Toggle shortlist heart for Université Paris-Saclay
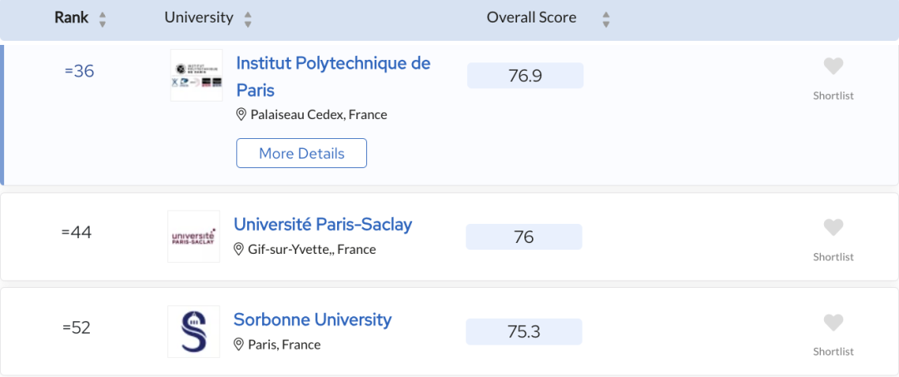 point(833,227)
